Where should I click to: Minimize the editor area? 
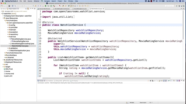click(181, 9)
